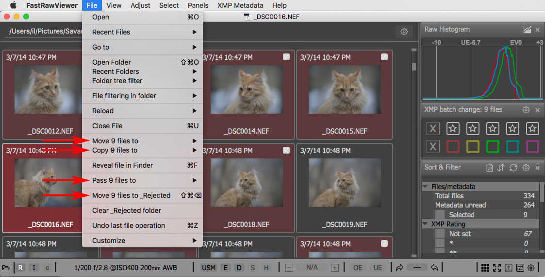
Task: Enable the 'Not set' rating filter checkbox
Action: [x=440, y=234]
